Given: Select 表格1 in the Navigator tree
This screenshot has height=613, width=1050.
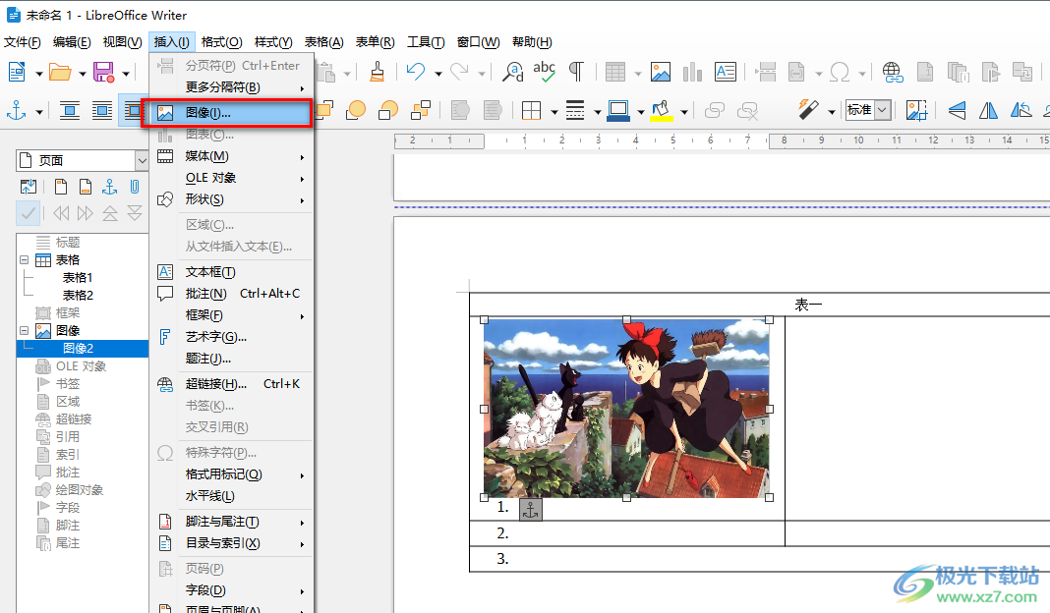Looking at the screenshot, I should click(78, 277).
